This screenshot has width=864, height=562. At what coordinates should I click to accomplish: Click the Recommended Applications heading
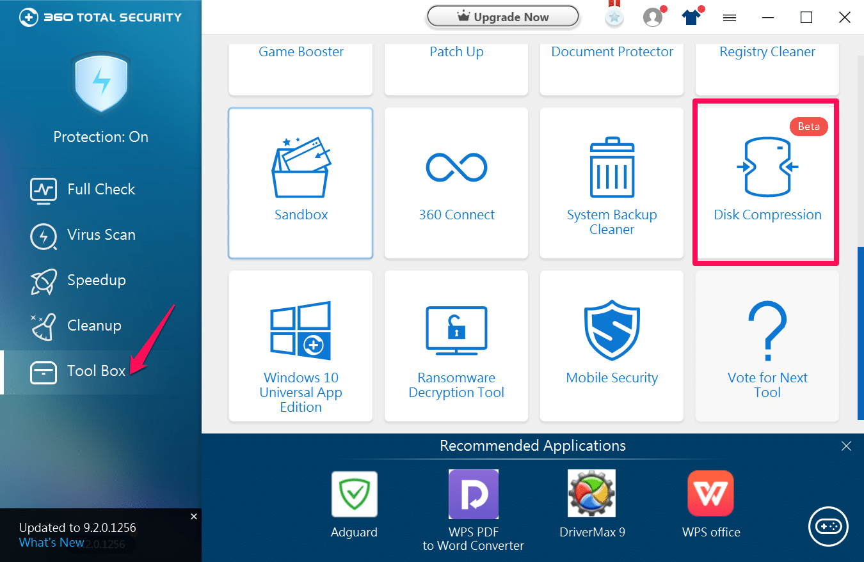[532, 446]
